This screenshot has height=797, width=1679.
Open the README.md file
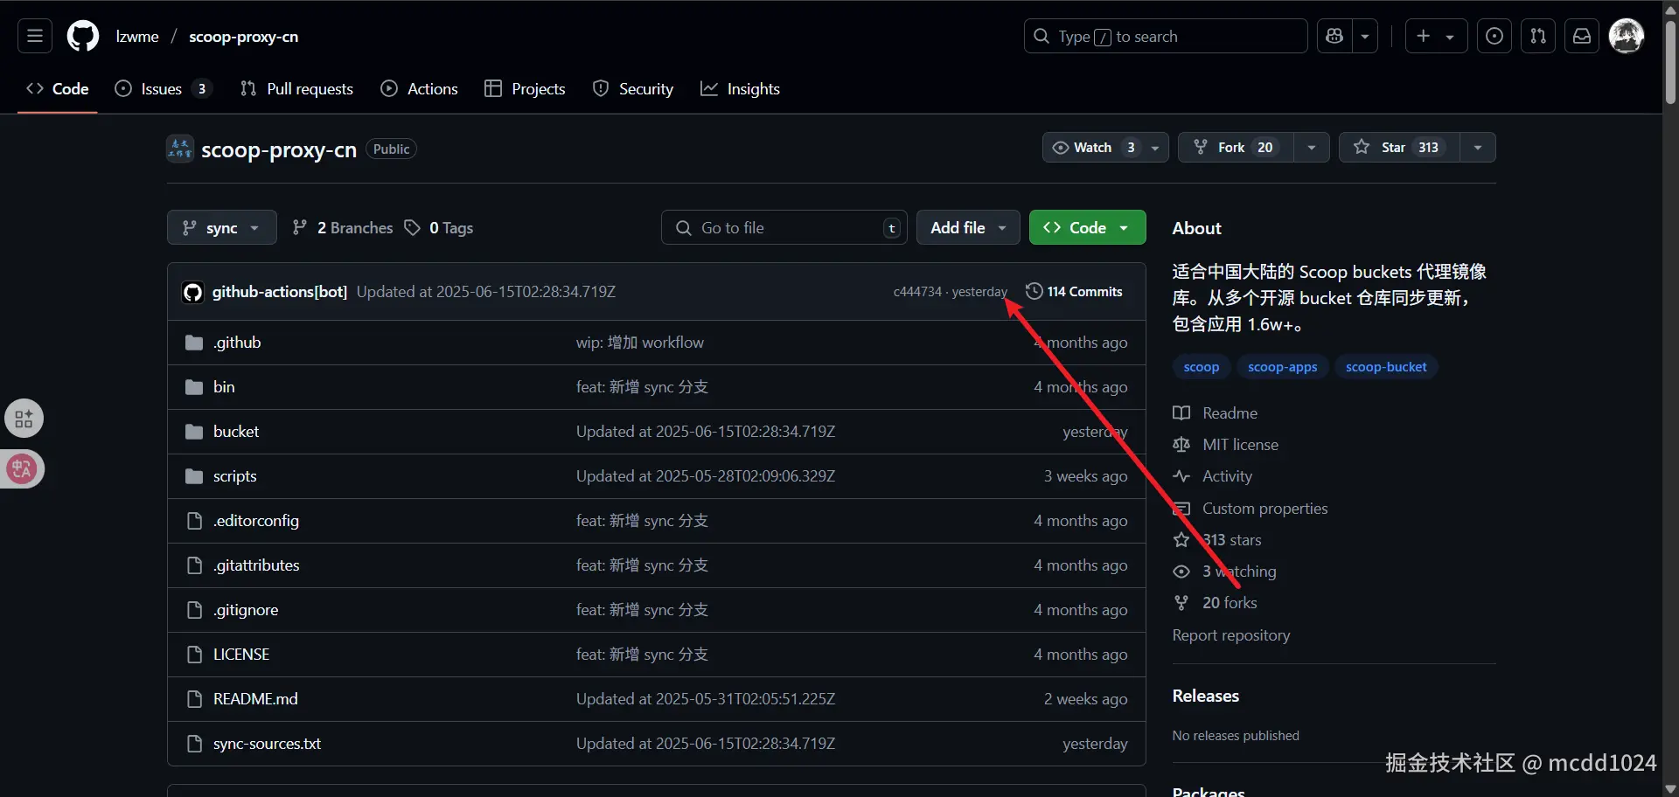(255, 699)
